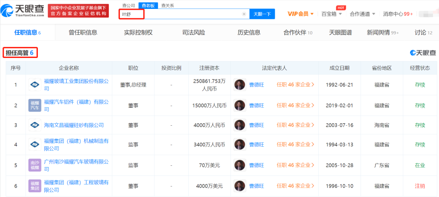Open 曹德旺 name link in the 机械制造 row

pos(257,145)
